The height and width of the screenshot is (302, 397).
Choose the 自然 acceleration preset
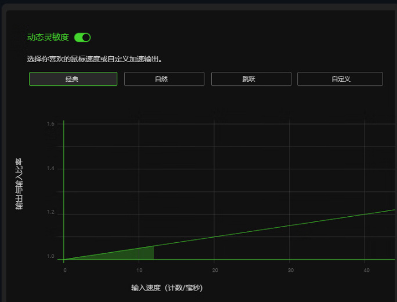pyautogui.click(x=164, y=79)
